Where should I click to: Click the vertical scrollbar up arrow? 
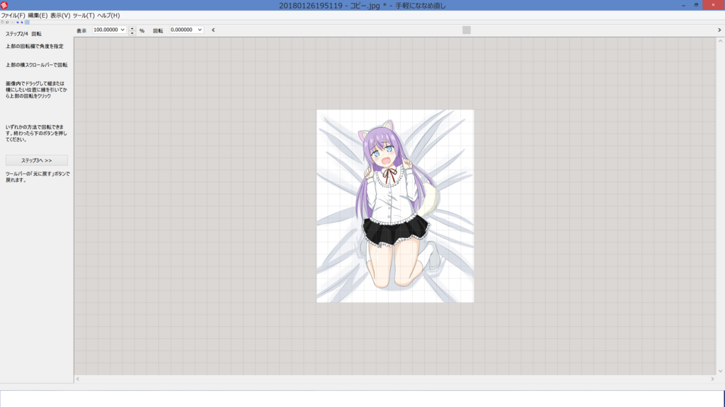point(720,41)
